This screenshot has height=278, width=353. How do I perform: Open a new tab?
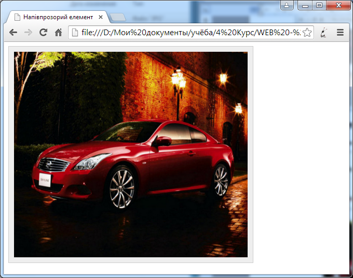118,17
